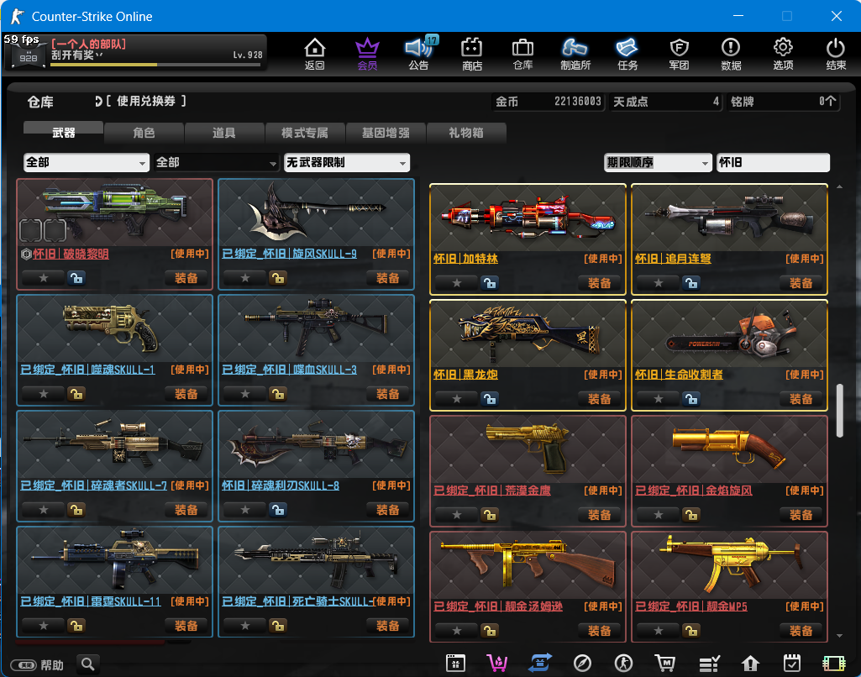Open the 期限顺序 sort dropdown

click(x=657, y=162)
